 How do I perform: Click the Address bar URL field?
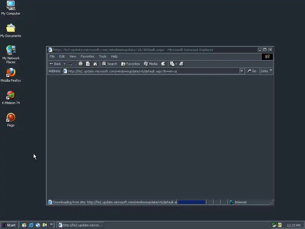[x=153, y=71]
